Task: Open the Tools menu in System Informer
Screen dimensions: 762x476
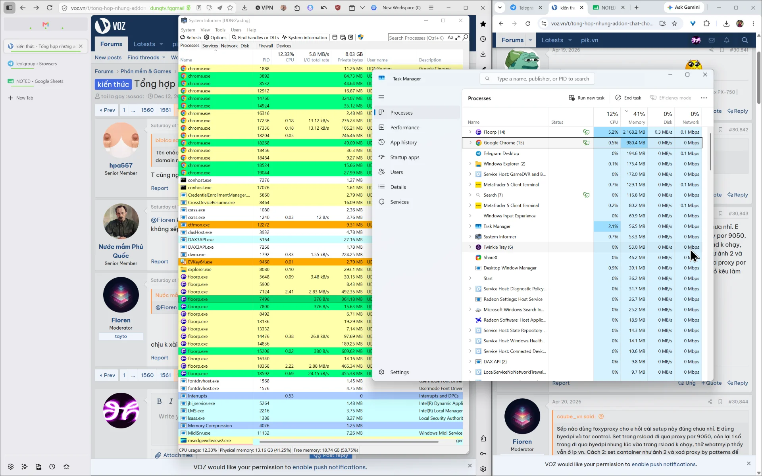Action: (220, 30)
